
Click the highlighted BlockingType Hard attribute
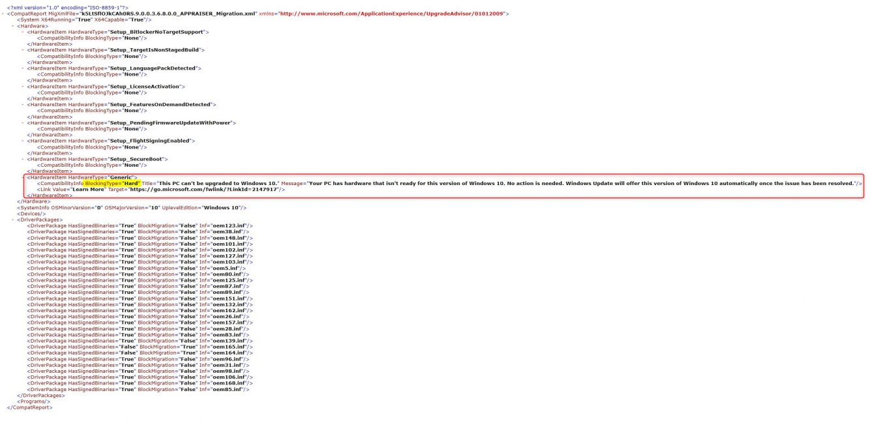coord(113,184)
